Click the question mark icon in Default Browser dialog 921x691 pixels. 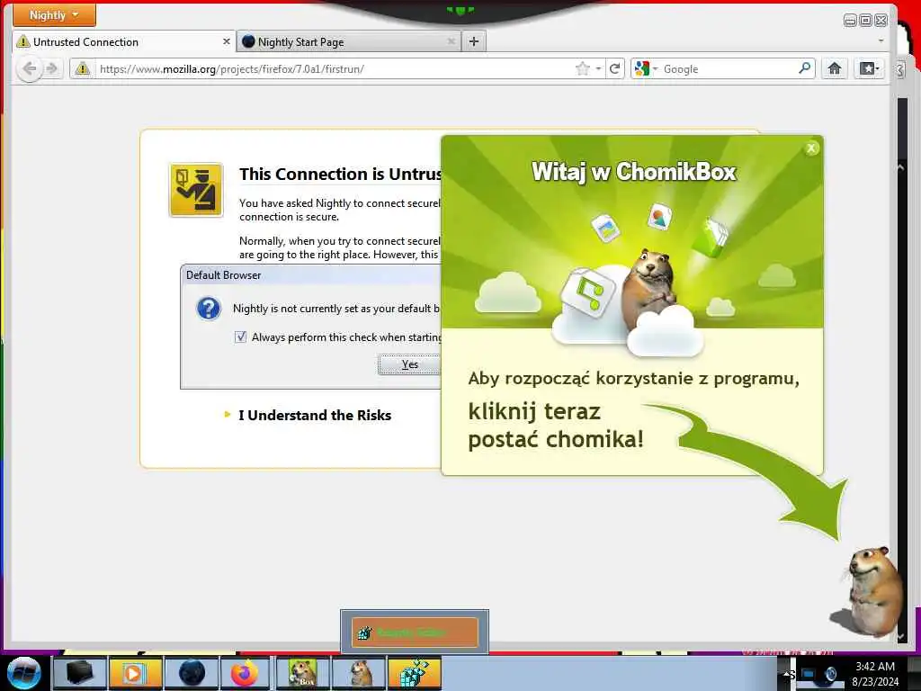[209, 308]
